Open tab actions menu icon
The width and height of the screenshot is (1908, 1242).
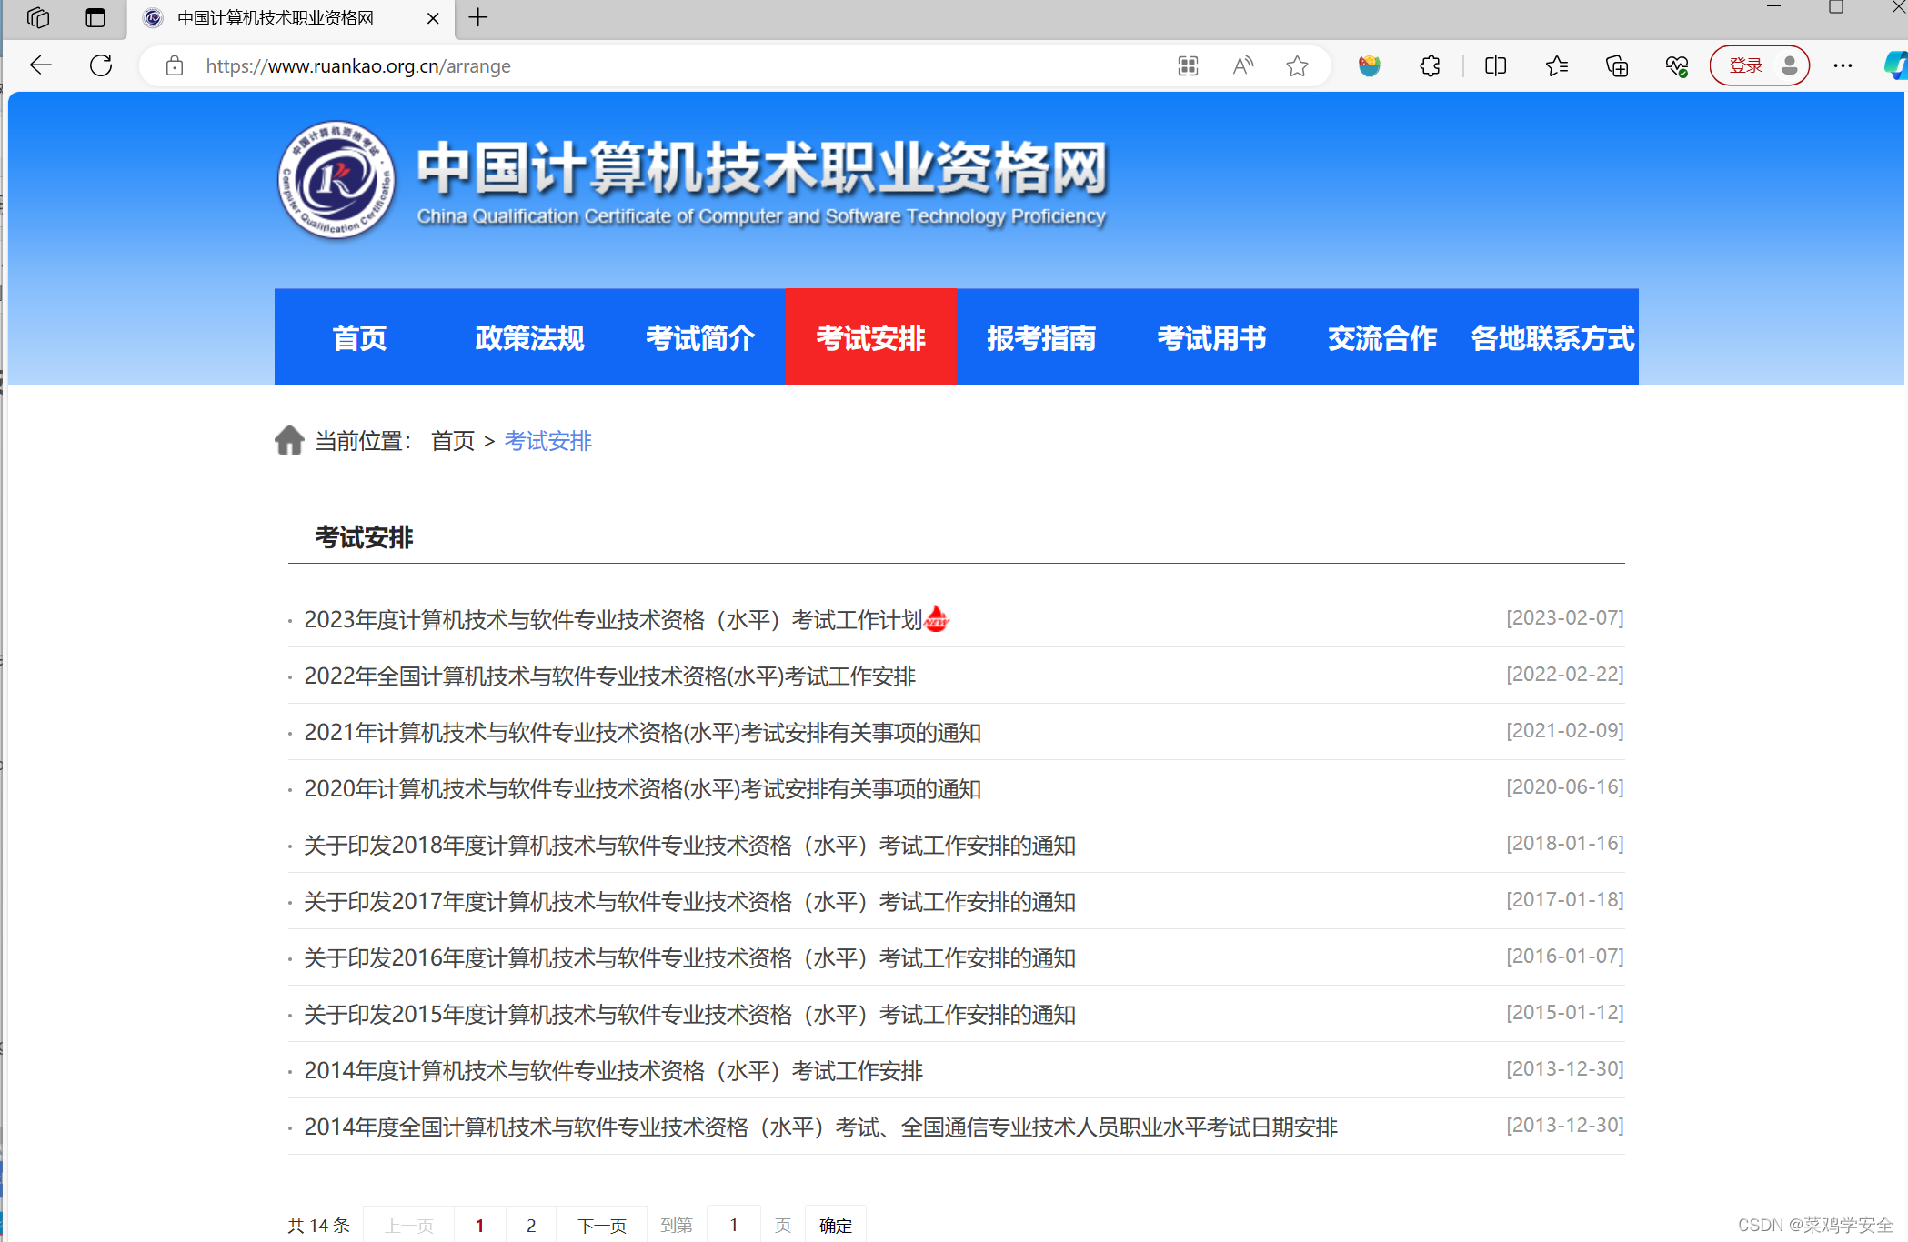click(x=95, y=17)
